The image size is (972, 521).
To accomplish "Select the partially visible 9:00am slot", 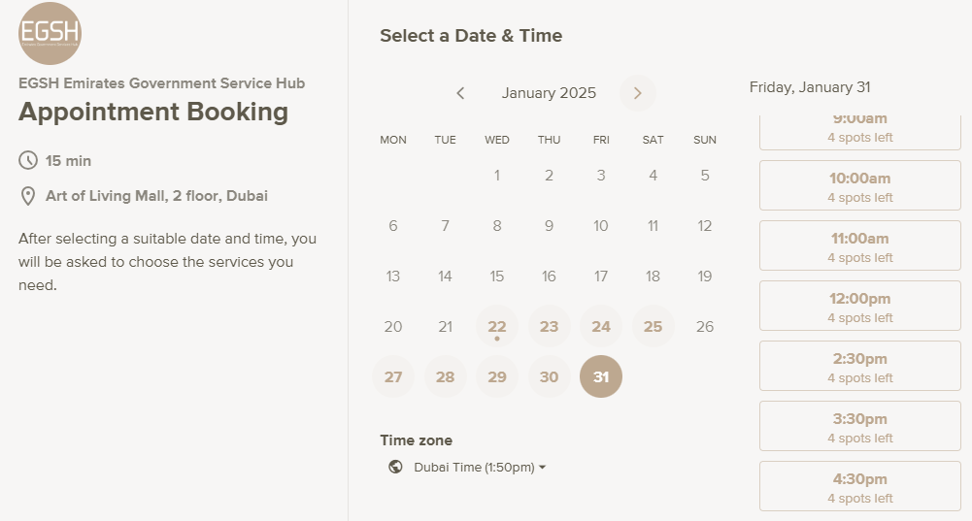I will pos(859,131).
